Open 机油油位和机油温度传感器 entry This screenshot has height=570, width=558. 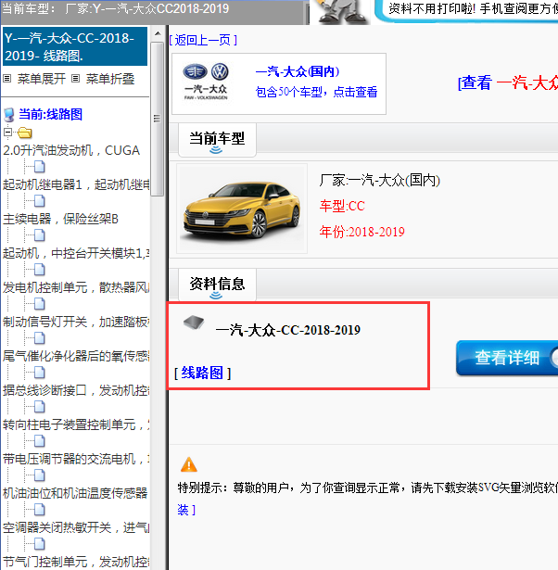[75, 493]
